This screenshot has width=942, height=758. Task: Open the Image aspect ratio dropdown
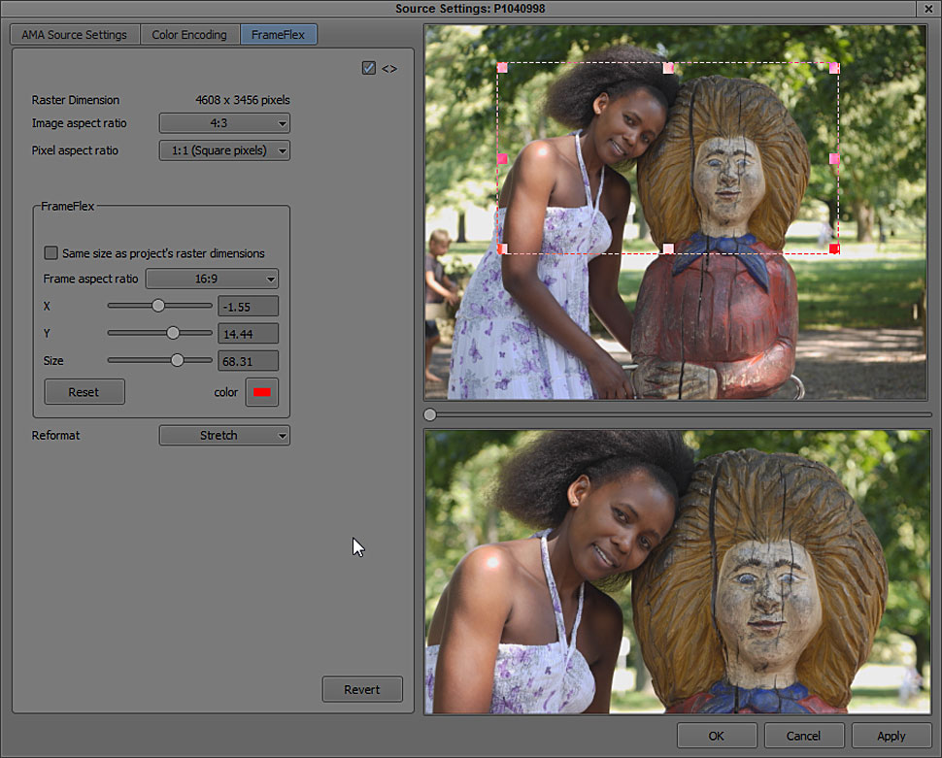click(224, 123)
